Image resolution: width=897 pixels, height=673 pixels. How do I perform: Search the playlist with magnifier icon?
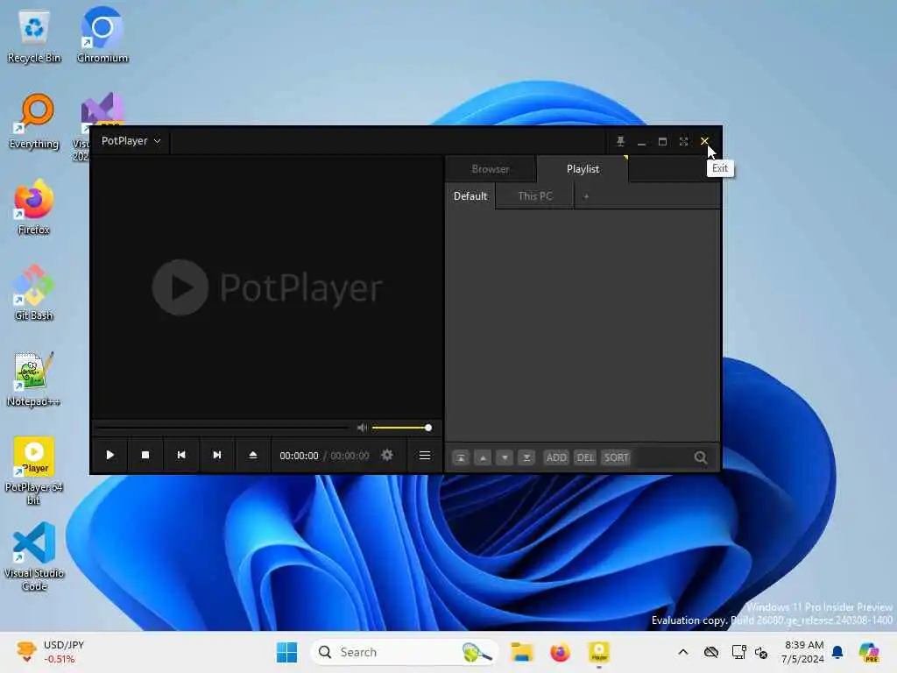(x=700, y=457)
